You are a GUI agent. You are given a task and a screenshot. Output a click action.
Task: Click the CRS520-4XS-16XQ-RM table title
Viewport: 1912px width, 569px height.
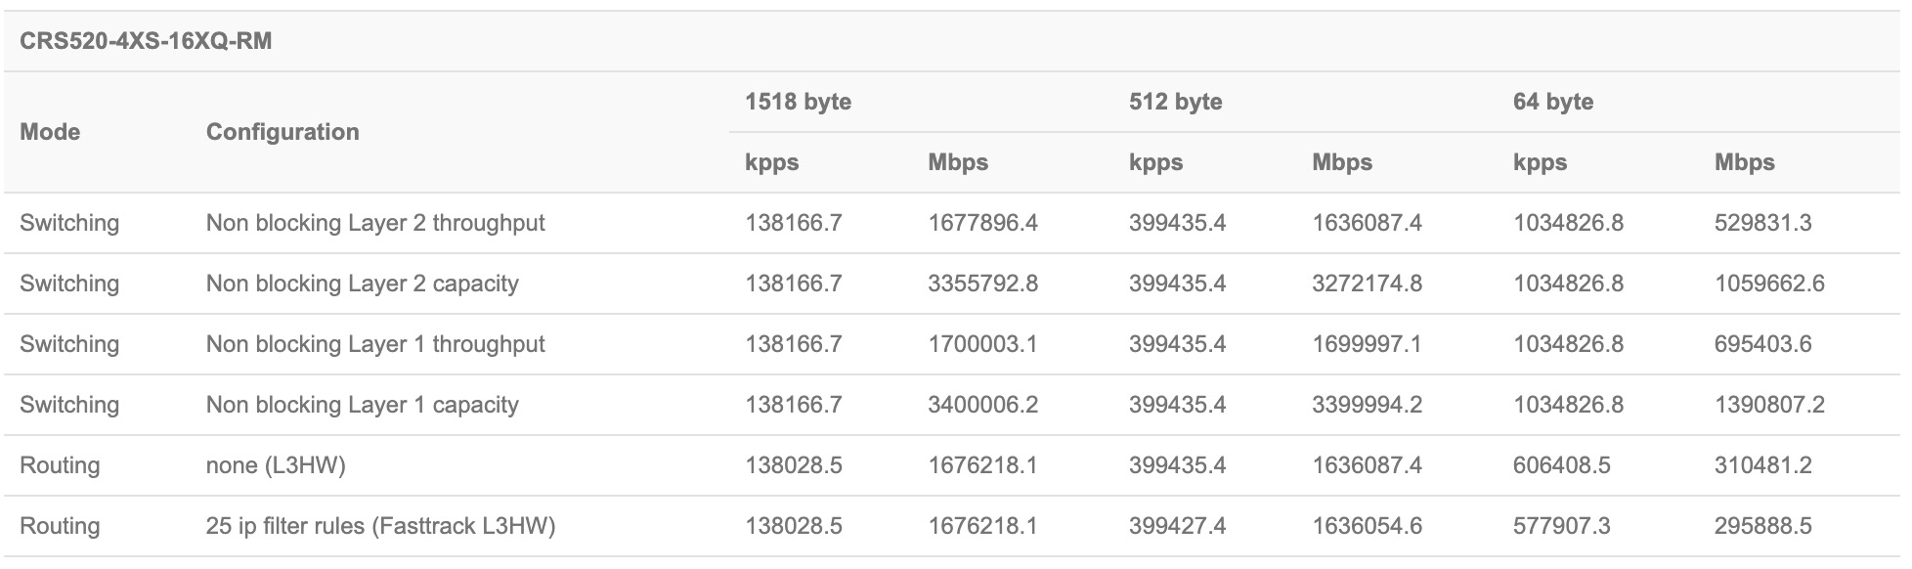146,42
